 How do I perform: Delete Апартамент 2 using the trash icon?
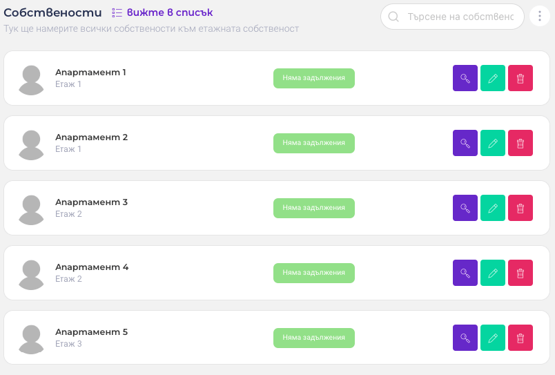(x=520, y=143)
